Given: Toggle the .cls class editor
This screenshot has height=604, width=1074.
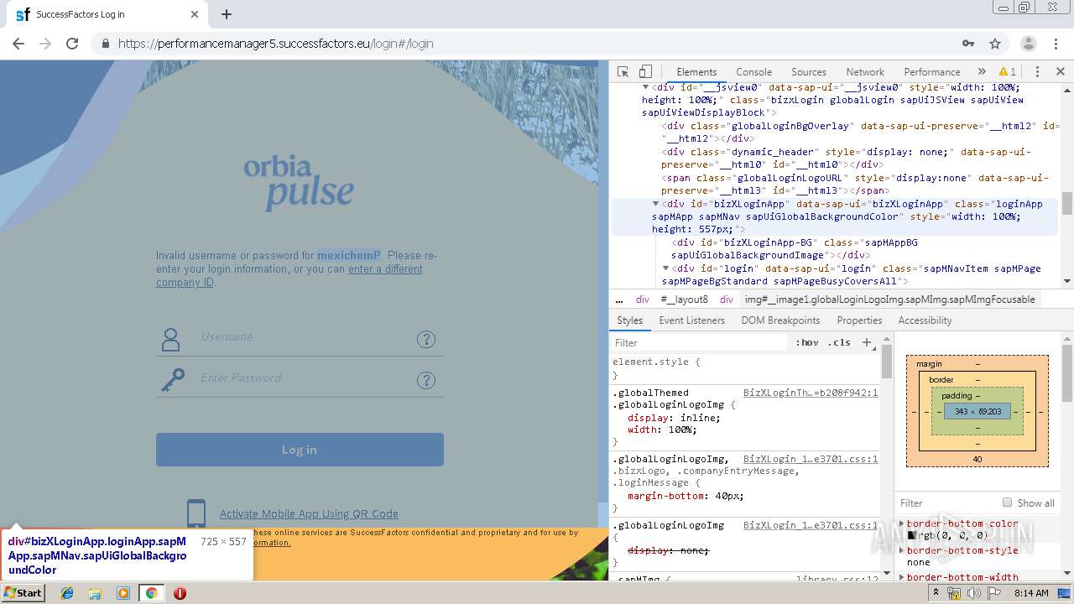Looking at the screenshot, I should [x=839, y=342].
